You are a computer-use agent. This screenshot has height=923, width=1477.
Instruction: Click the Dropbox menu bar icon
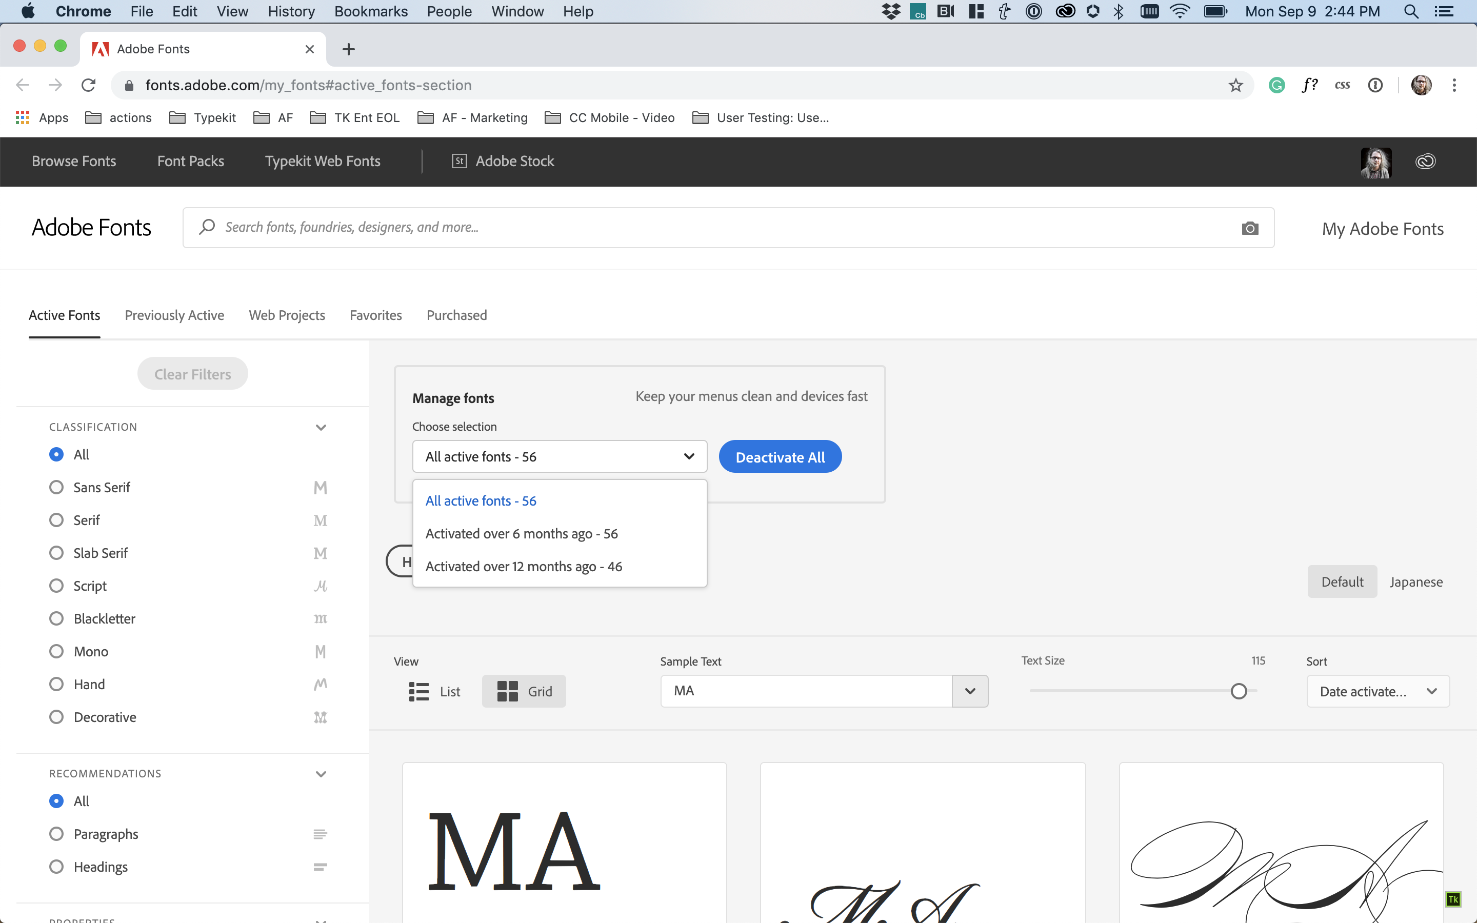point(890,12)
